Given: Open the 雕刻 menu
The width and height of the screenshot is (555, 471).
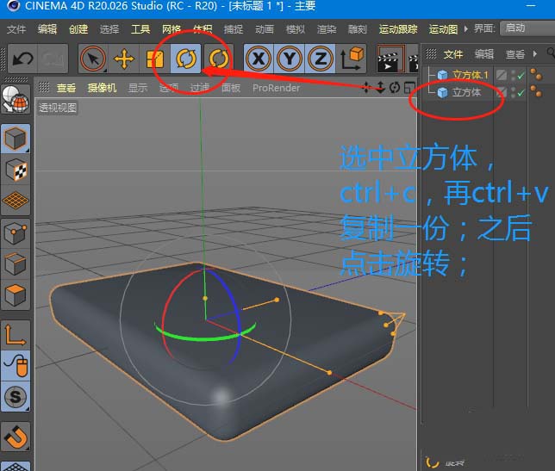Looking at the screenshot, I should coord(358,29).
